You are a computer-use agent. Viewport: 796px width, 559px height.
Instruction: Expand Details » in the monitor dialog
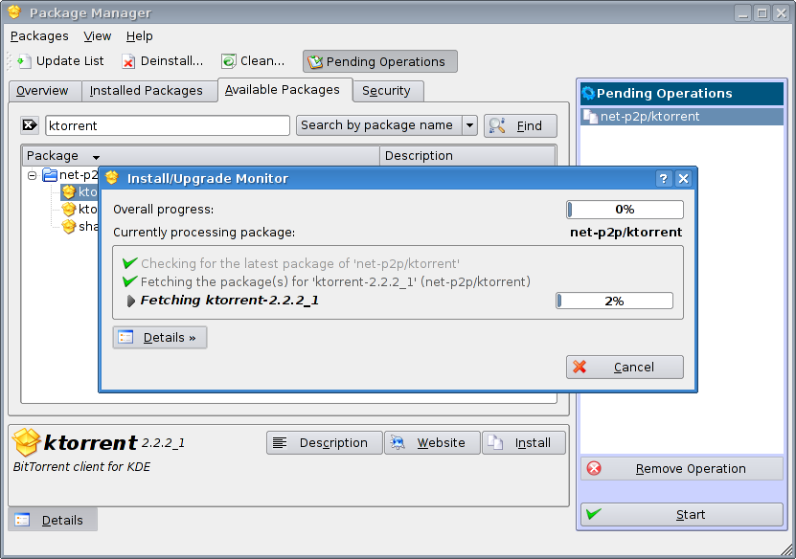tap(160, 338)
